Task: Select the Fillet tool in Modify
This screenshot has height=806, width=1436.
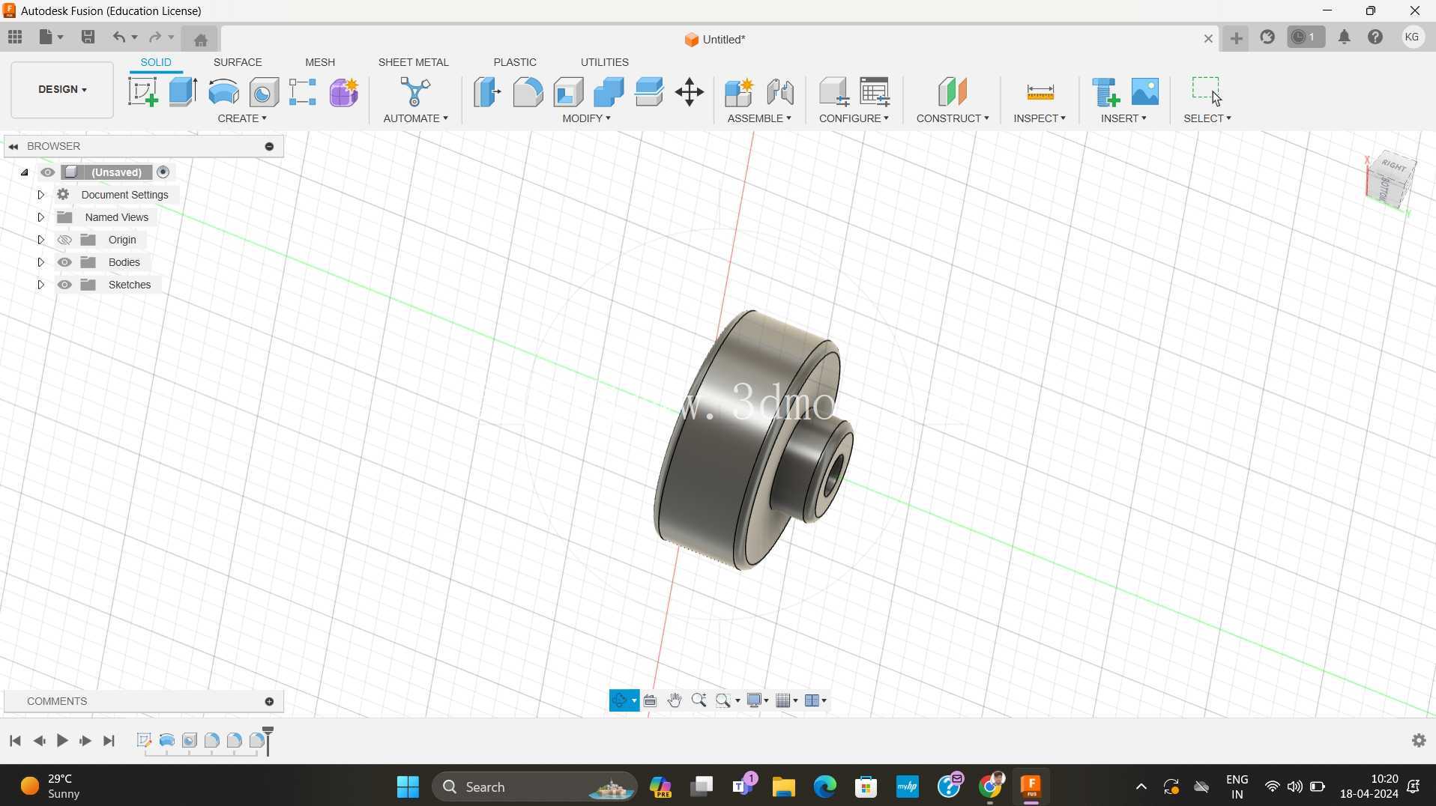Action: coord(528,92)
